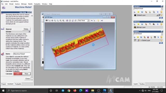Move Default Layer up with arrow icon

coord(160,18)
